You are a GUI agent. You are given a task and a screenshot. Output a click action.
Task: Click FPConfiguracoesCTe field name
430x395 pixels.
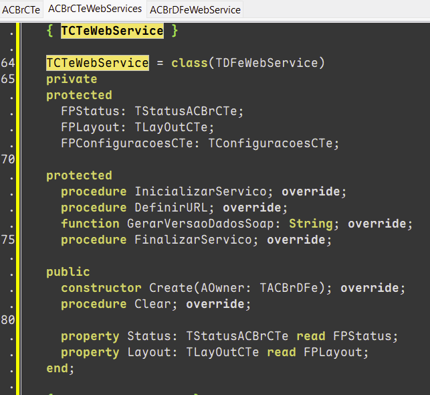click(127, 143)
